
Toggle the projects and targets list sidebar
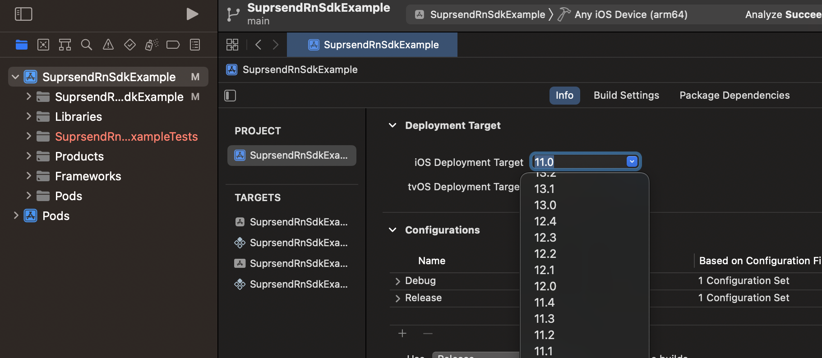pyautogui.click(x=230, y=96)
